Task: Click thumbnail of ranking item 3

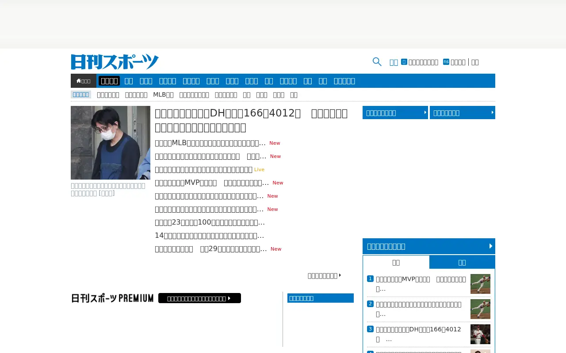Action: coord(480,334)
